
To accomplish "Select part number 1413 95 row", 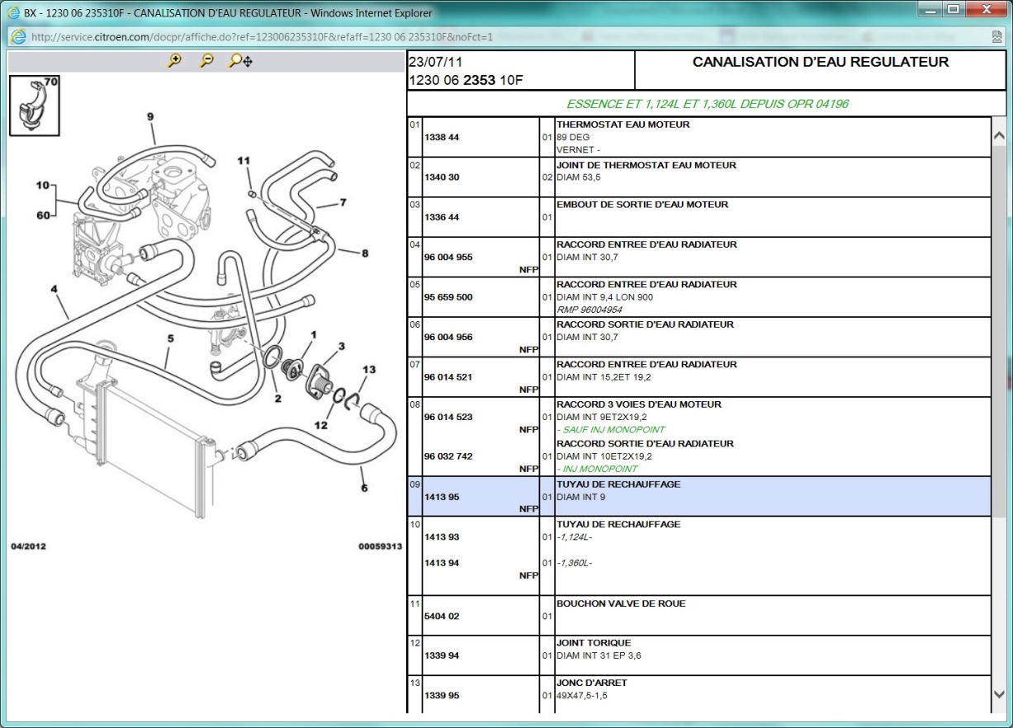I will point(443,497).
